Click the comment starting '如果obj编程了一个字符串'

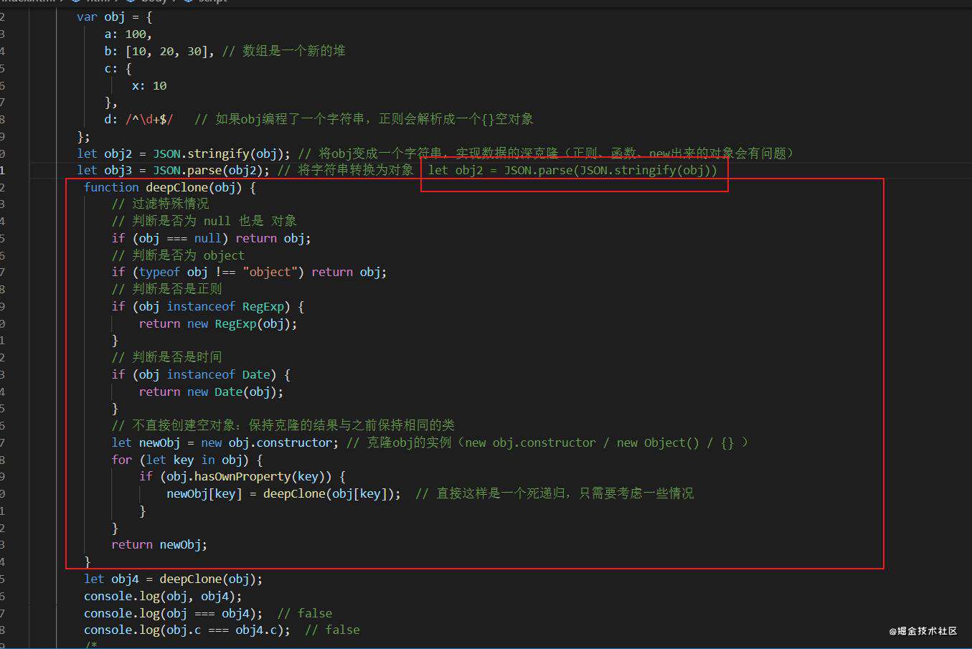[x=374, y=119]
